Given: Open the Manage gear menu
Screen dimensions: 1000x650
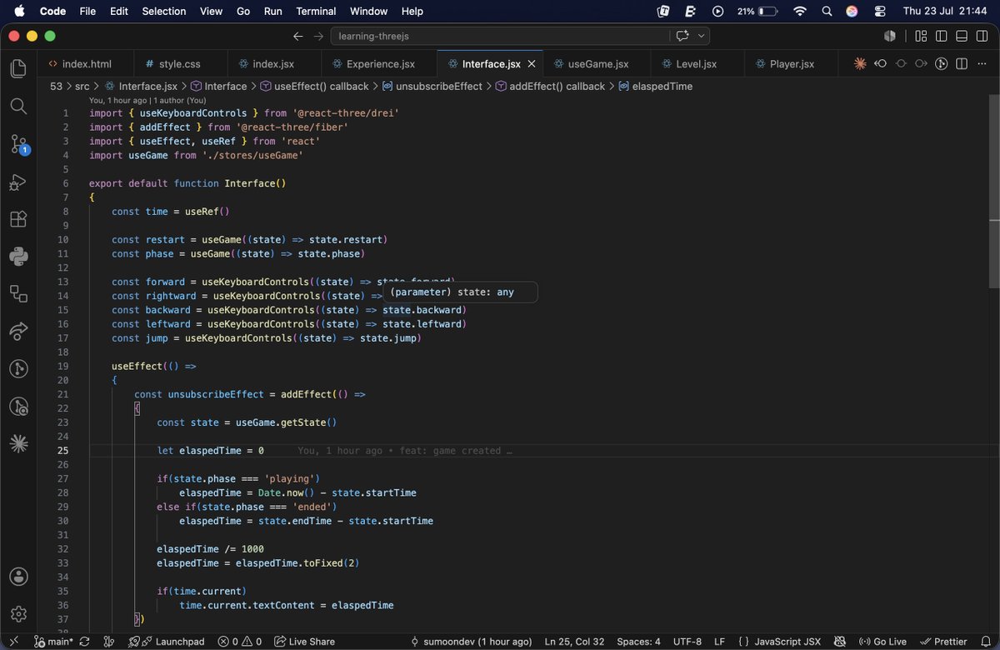Looking at the screenshot, I should pos(18,615).
